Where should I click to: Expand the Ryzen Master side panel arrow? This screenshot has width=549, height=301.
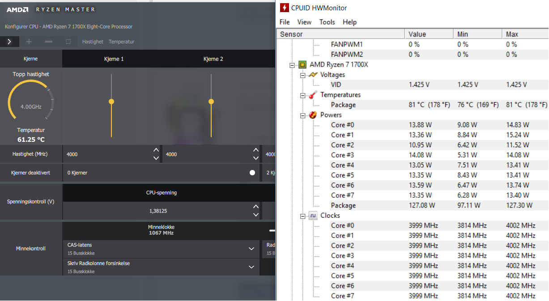click(x=10, y=42)
